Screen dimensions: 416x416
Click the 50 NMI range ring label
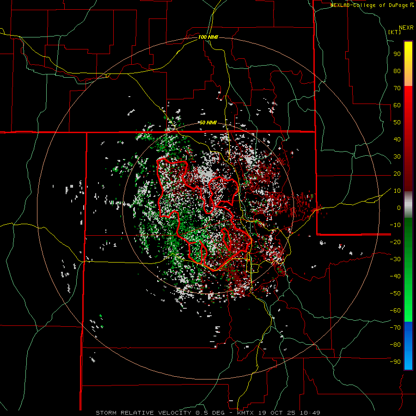[208, 122]
